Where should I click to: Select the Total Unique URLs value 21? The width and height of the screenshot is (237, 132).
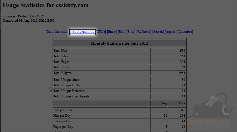coord(183,85)
